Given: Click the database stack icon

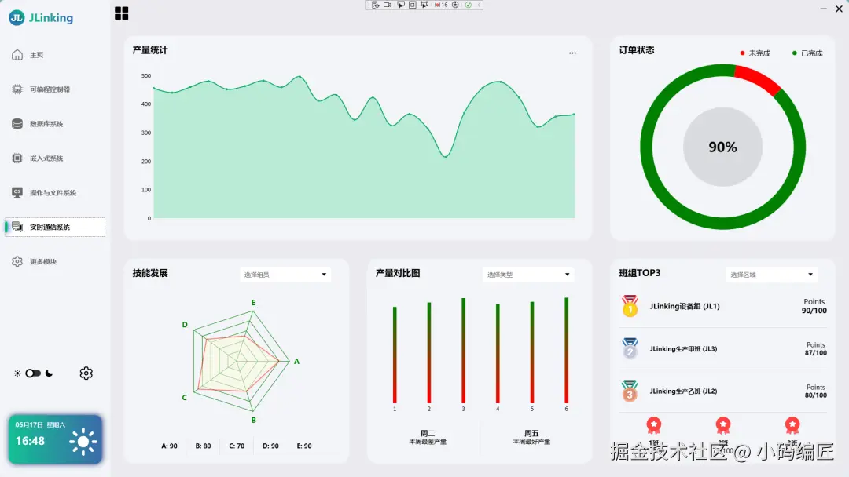Looking at the screenshot, I should (x=17, y=124).
